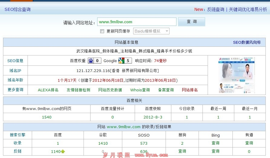
Task: Open the 网站历史数据 link
Action: tap(110, 90)
